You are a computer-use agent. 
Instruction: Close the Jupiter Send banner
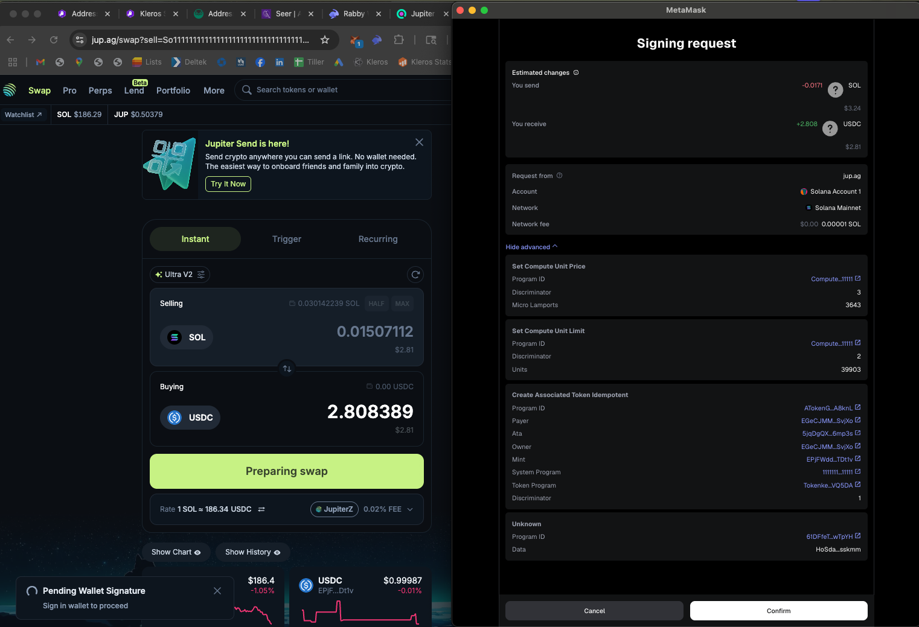point(419,142)
